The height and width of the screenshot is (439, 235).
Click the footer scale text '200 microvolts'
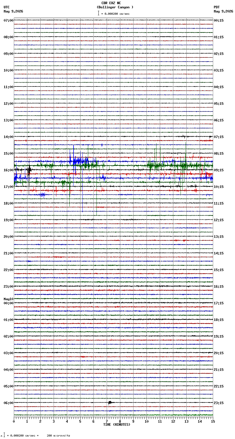point(58,436)
